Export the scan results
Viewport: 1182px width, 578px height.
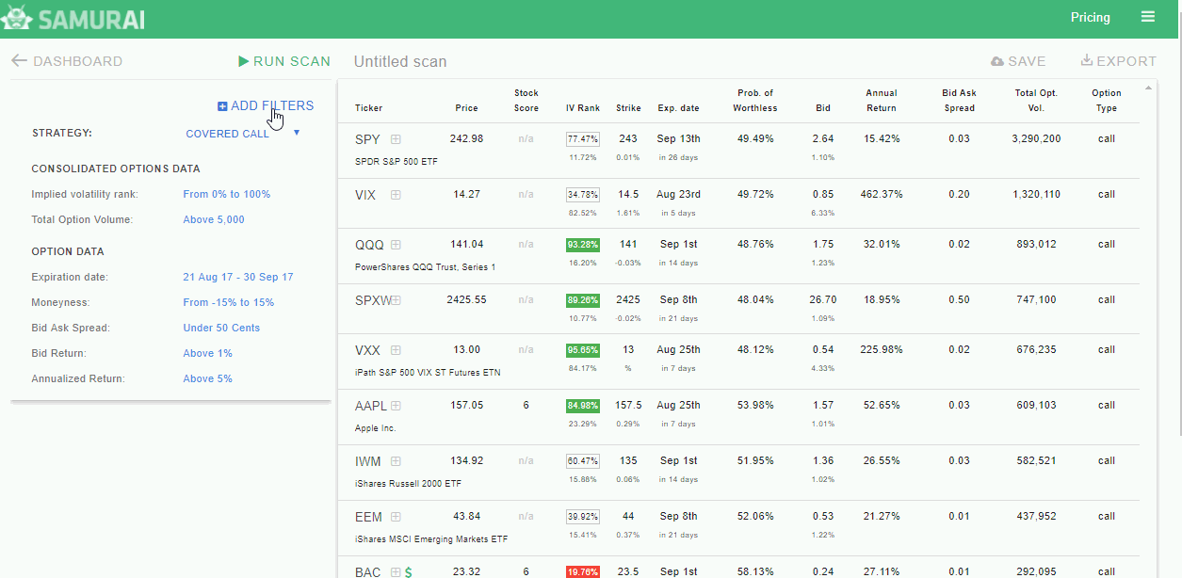pos(1118,61)
